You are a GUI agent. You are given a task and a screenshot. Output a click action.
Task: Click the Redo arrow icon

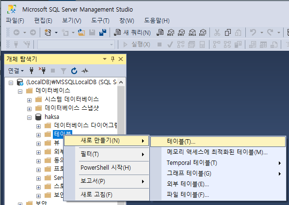coord(271,32)
